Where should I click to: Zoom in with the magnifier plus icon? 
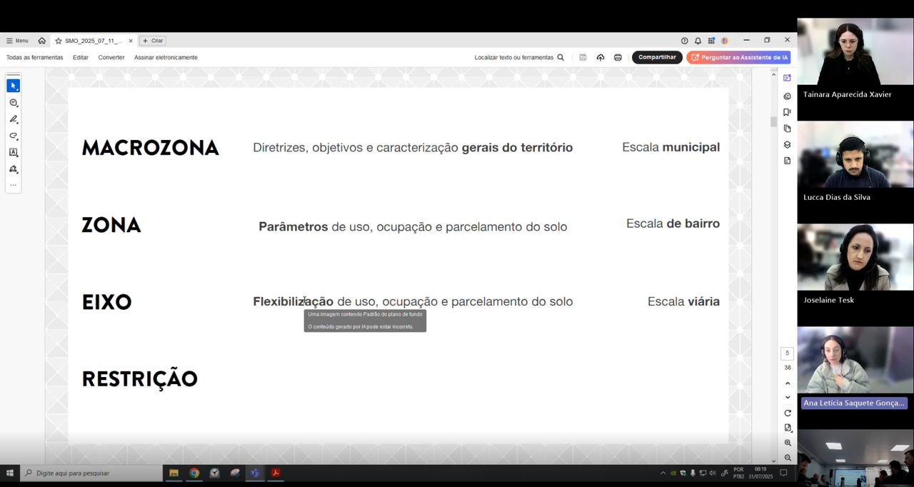[788, 443]
